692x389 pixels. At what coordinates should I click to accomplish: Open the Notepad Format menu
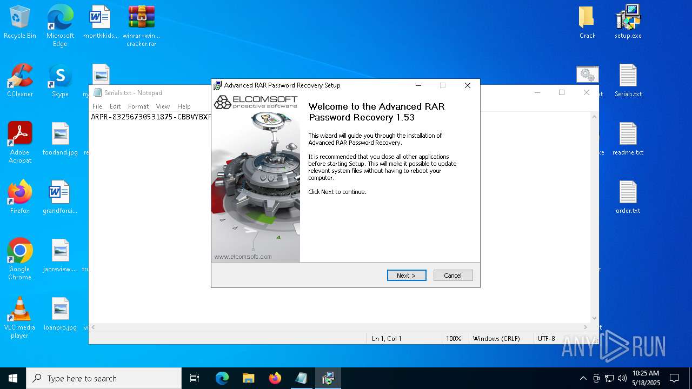[x=138, y=106]
